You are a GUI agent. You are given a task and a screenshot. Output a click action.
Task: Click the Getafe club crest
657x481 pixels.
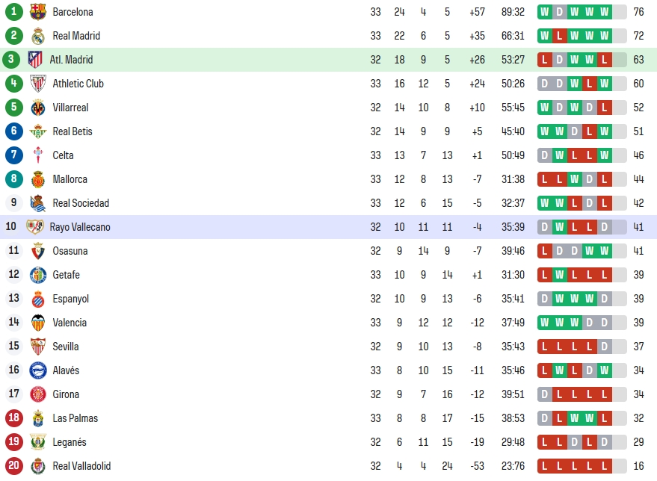(38, 275)
